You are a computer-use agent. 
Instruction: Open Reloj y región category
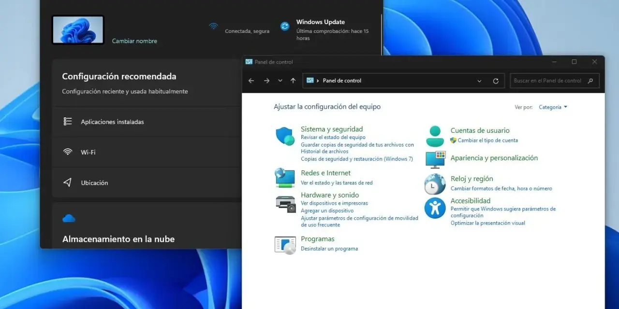(x=472, y=179)
